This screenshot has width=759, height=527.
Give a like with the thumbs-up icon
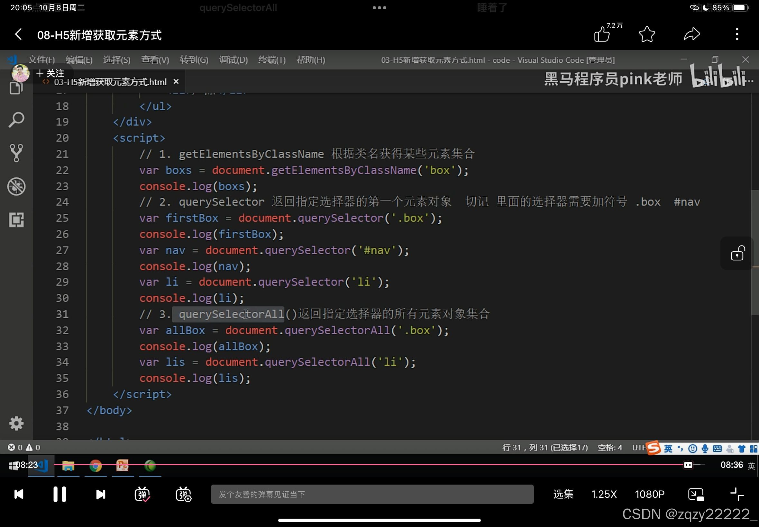pyautogui.click(x=602, y=34)
